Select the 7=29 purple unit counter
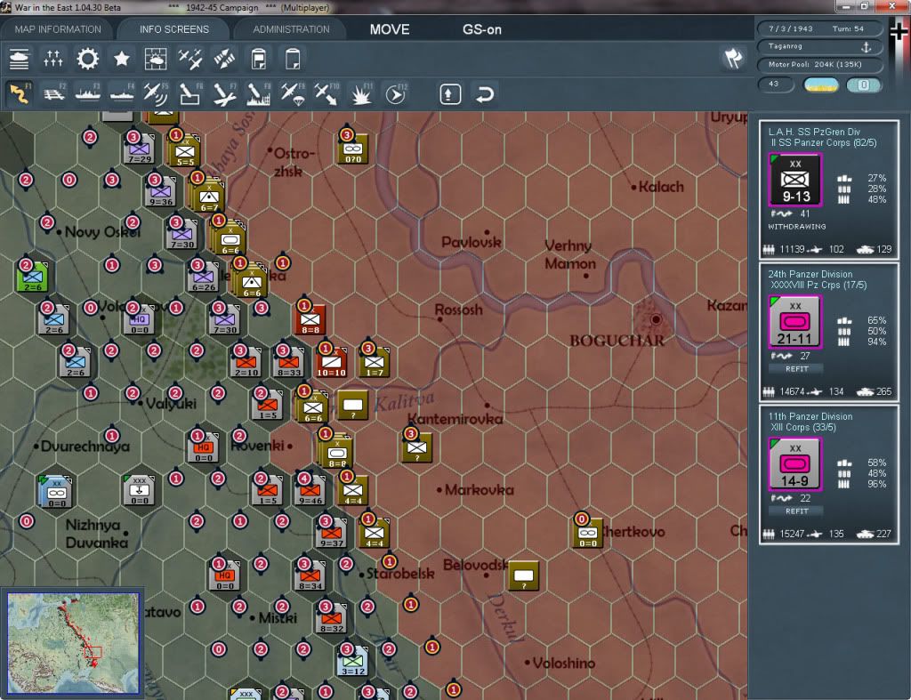Image resolution: width=911 pixels, height=700 pixels. pos(140,149)
